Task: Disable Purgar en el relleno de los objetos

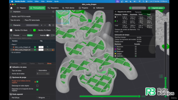Action: (x=37, y=82)
